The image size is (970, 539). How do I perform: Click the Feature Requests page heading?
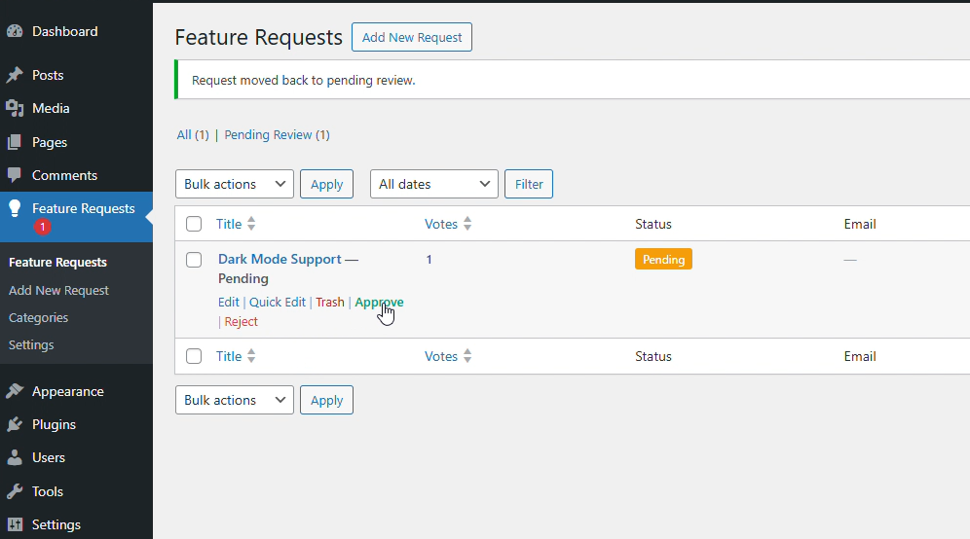click(x=259, y=37)
